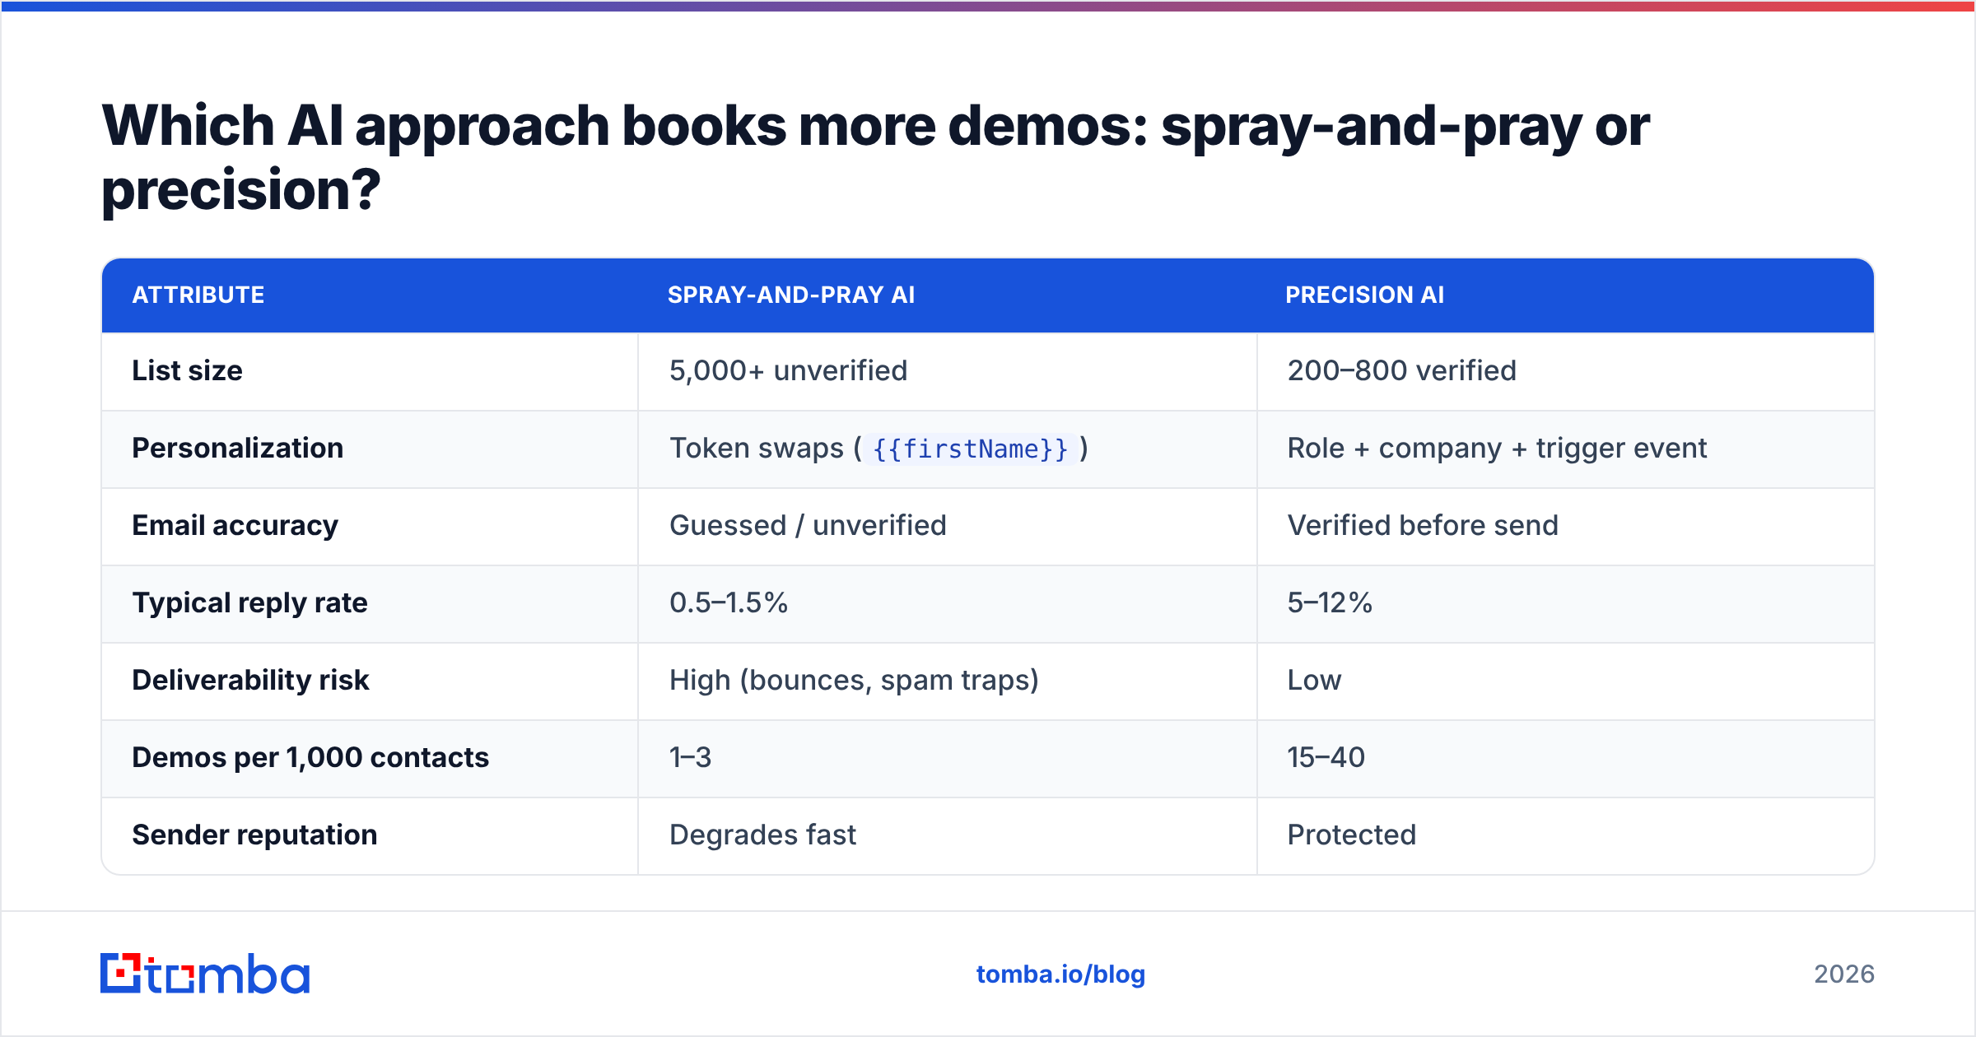Viewport: 1976px width, 1037px height.
Task: Click the 2026 year text
Action: point(1844,974)
